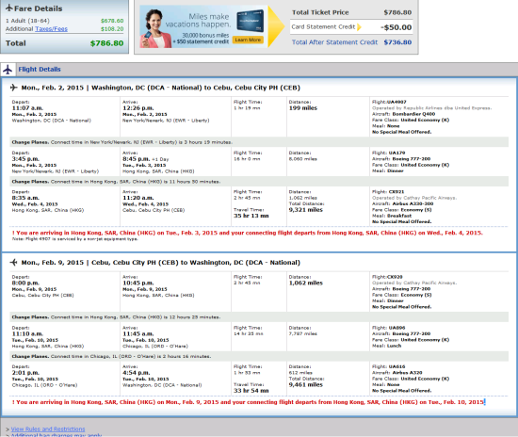Click the 2:01 p.m. Chicago departure time
The width and height of the screenshot is (518, 437).
click(25, 373)
